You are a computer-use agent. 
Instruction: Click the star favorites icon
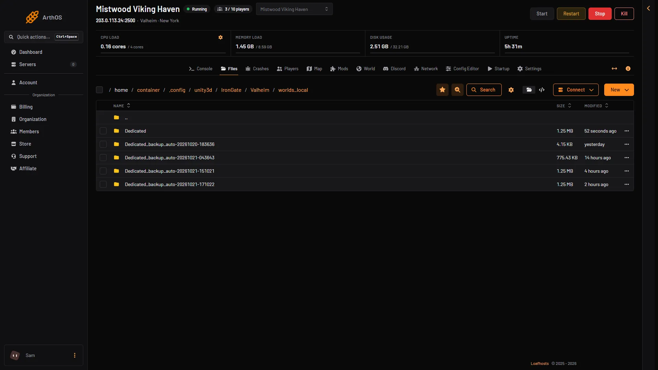(x=442, y=90)
